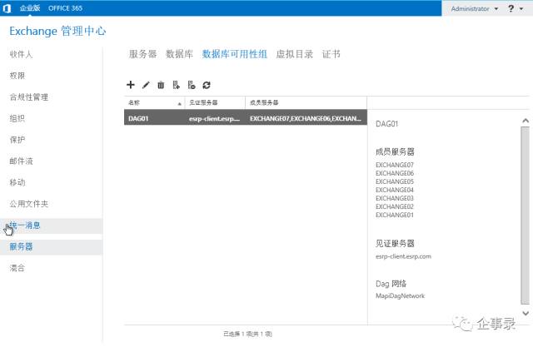This screenshot has height=347, width=533.
Task: Open 公用文件夹 in the sidebar
Action: click(x=29, y=204)
